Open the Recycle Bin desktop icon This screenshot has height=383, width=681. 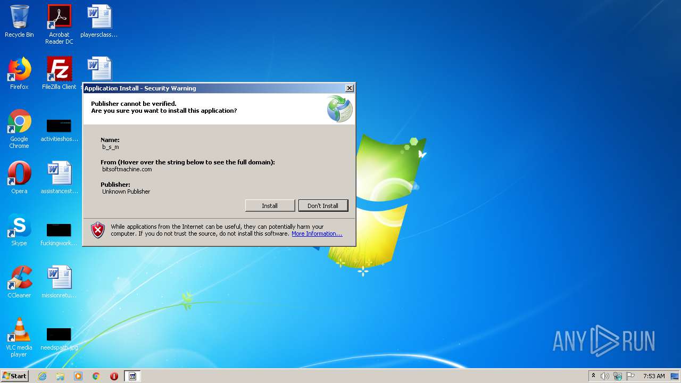[19, 21]
